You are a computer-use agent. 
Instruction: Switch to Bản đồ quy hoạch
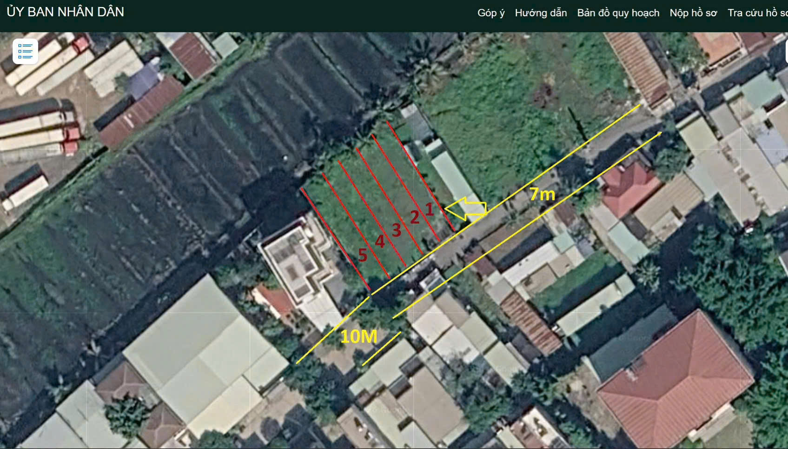pyautogui.click(x=618, y=13)
